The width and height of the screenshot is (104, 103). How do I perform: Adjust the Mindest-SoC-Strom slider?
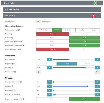coord(73,95)
